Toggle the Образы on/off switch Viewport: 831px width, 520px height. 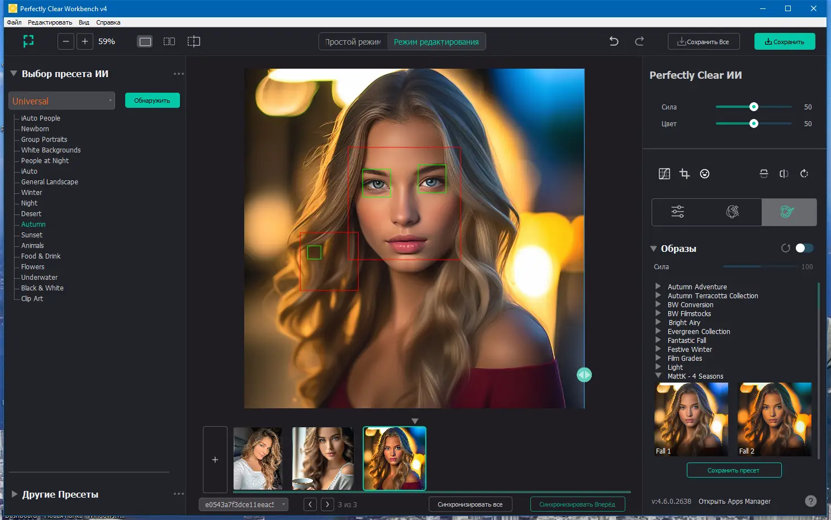click(804, 248)
